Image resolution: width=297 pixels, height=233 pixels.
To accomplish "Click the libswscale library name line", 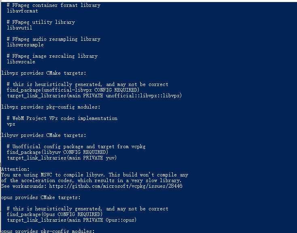I will point(21,62).
